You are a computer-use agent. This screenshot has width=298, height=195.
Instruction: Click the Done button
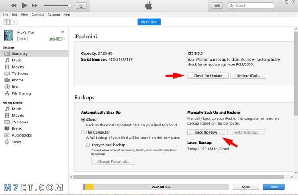tap(274, 187)
